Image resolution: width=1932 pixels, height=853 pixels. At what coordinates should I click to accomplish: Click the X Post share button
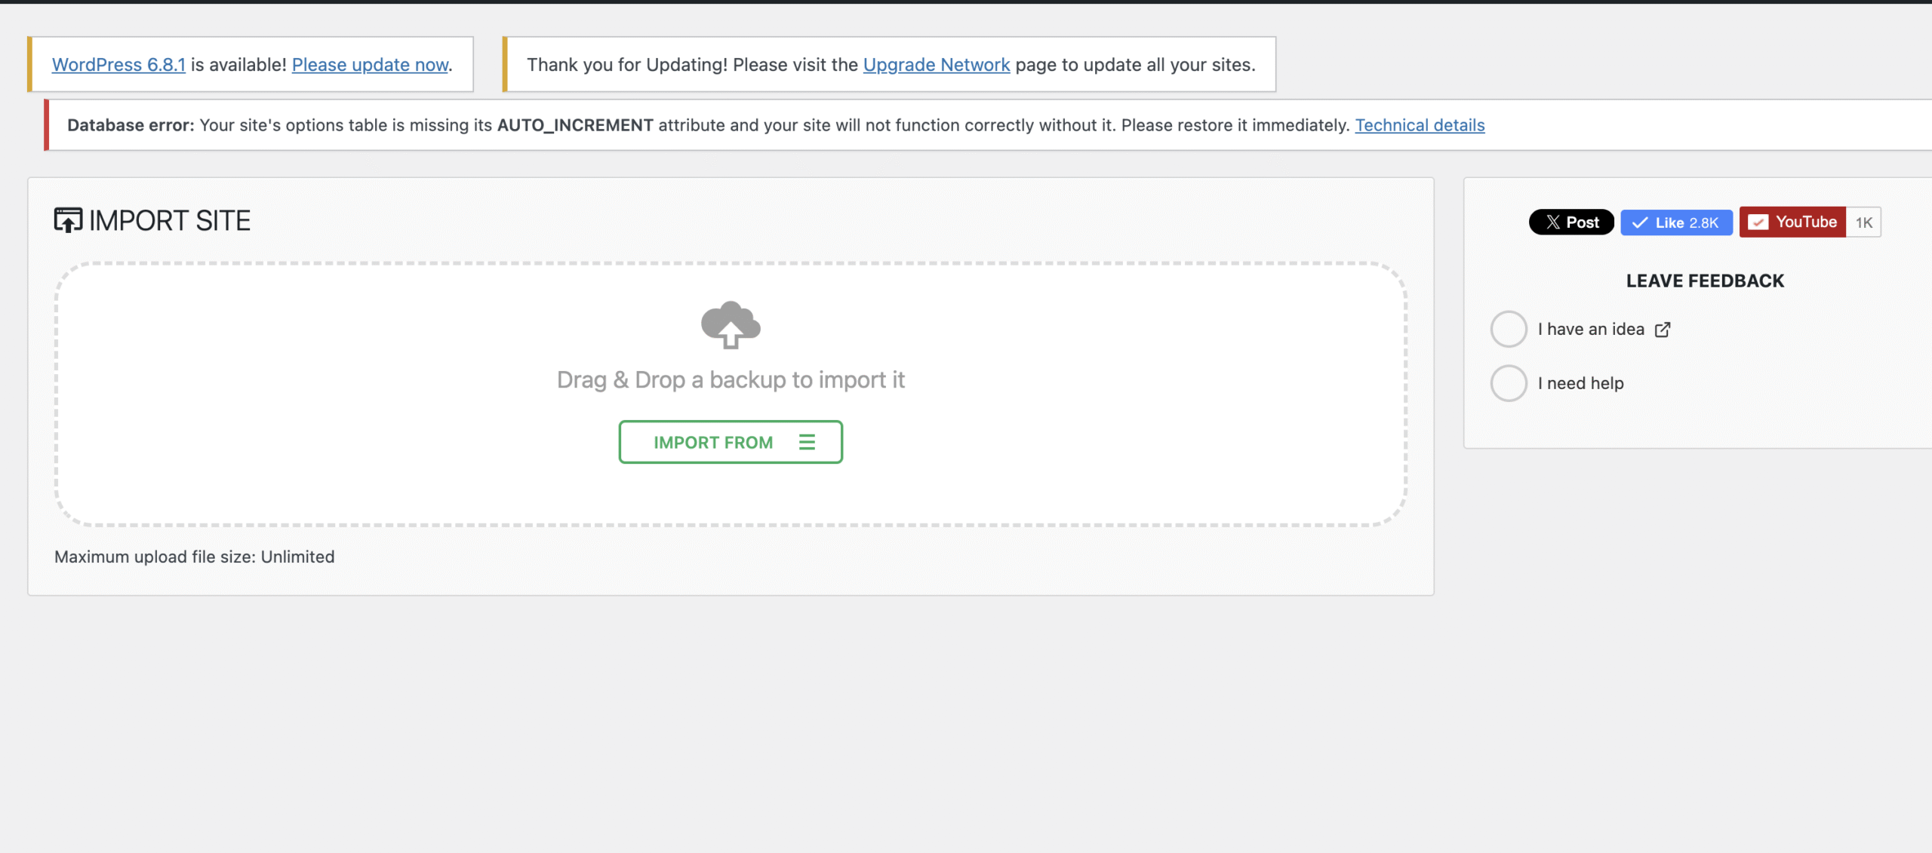1571,222
